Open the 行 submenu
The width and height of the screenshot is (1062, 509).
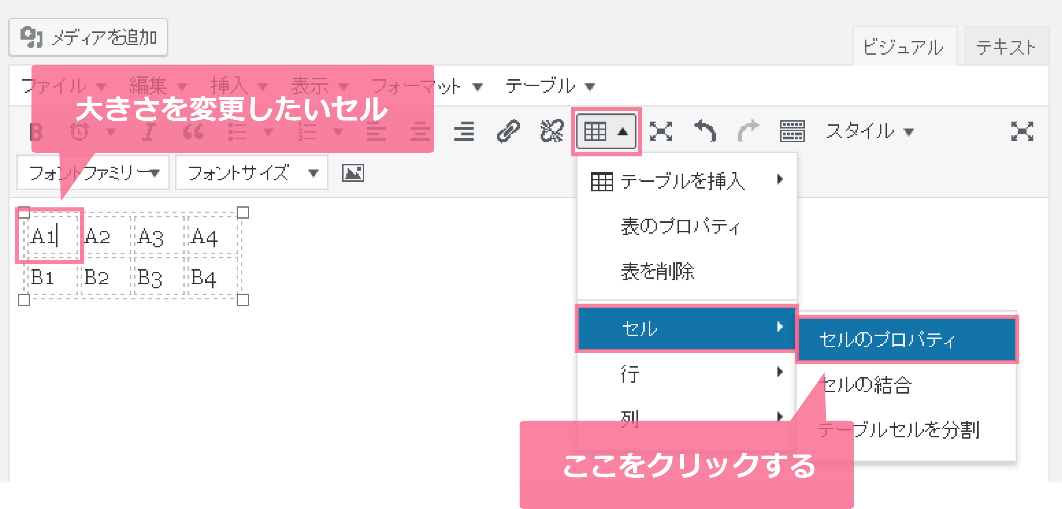[x=687, y=374]
